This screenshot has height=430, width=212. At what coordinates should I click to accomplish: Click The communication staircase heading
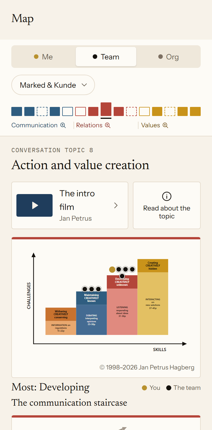(x=69, y=403)
